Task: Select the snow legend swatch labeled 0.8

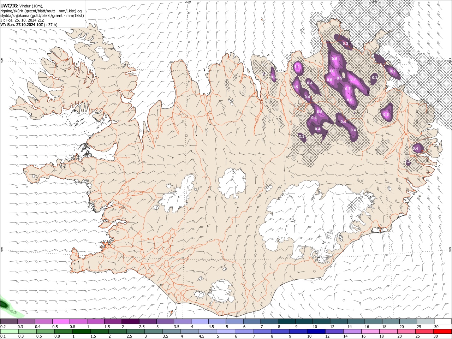Action: (x=78, y=321)
